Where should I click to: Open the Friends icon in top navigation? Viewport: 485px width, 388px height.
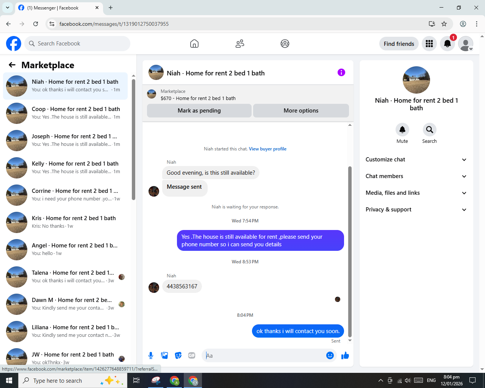pos(240,44)
